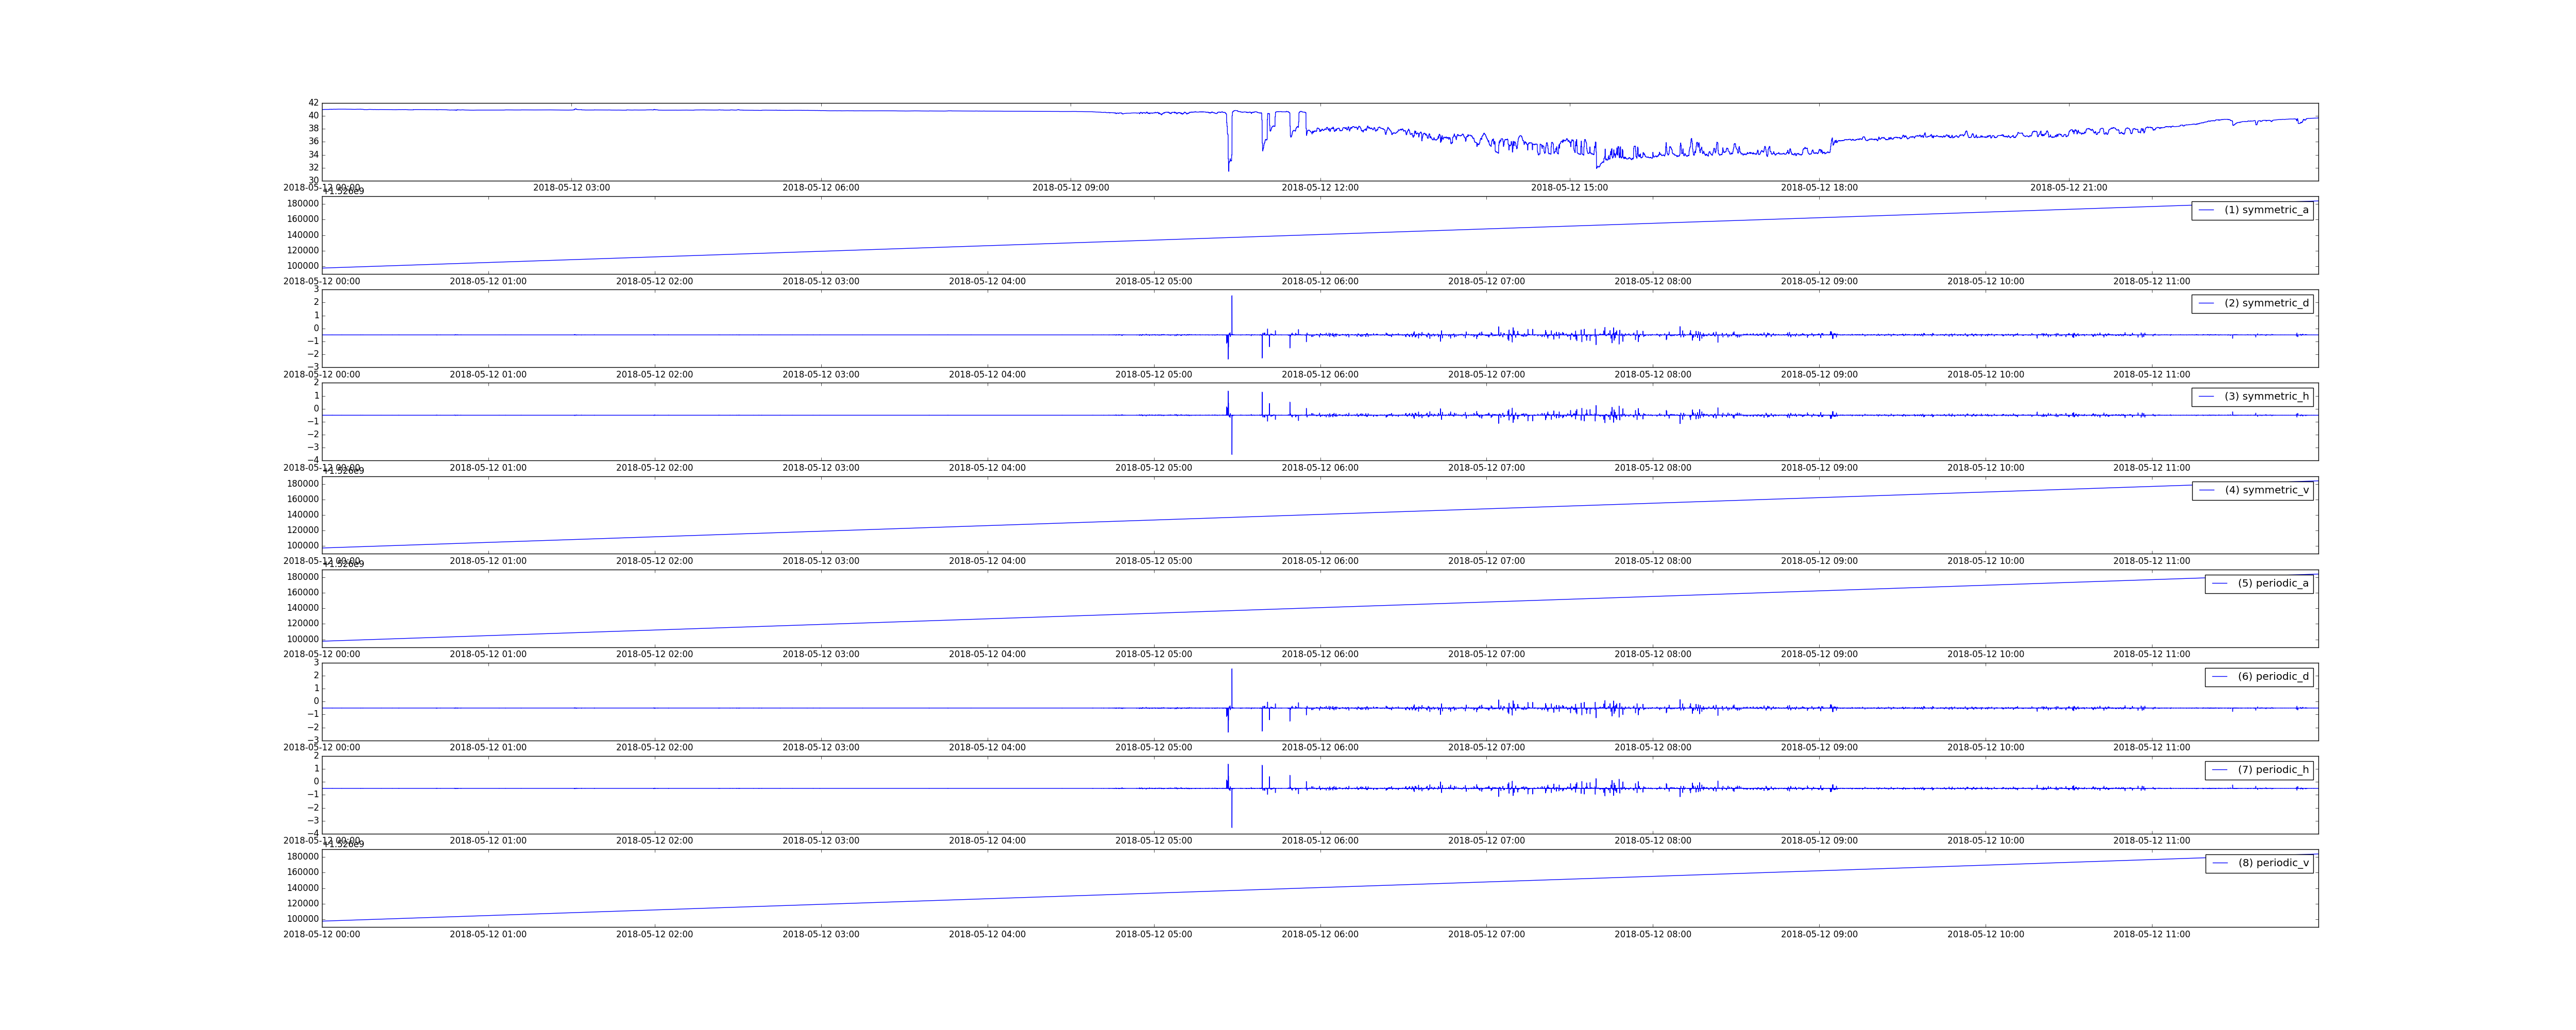Click blue line sample in periodic_v legend
Image resolution: width=2576 pixels, height=1030 pixels.
pos(2220,863)
